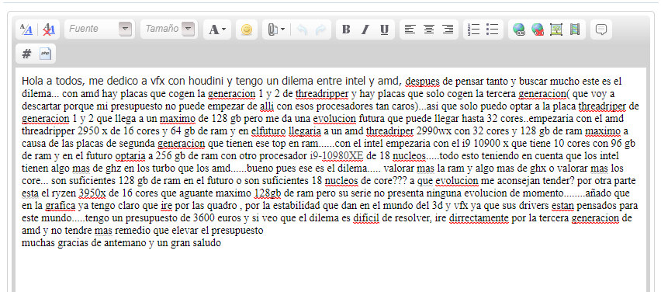This screenshot has height=292, width=661.
Task: Insert a smiley emoticon
Action: 247,30
